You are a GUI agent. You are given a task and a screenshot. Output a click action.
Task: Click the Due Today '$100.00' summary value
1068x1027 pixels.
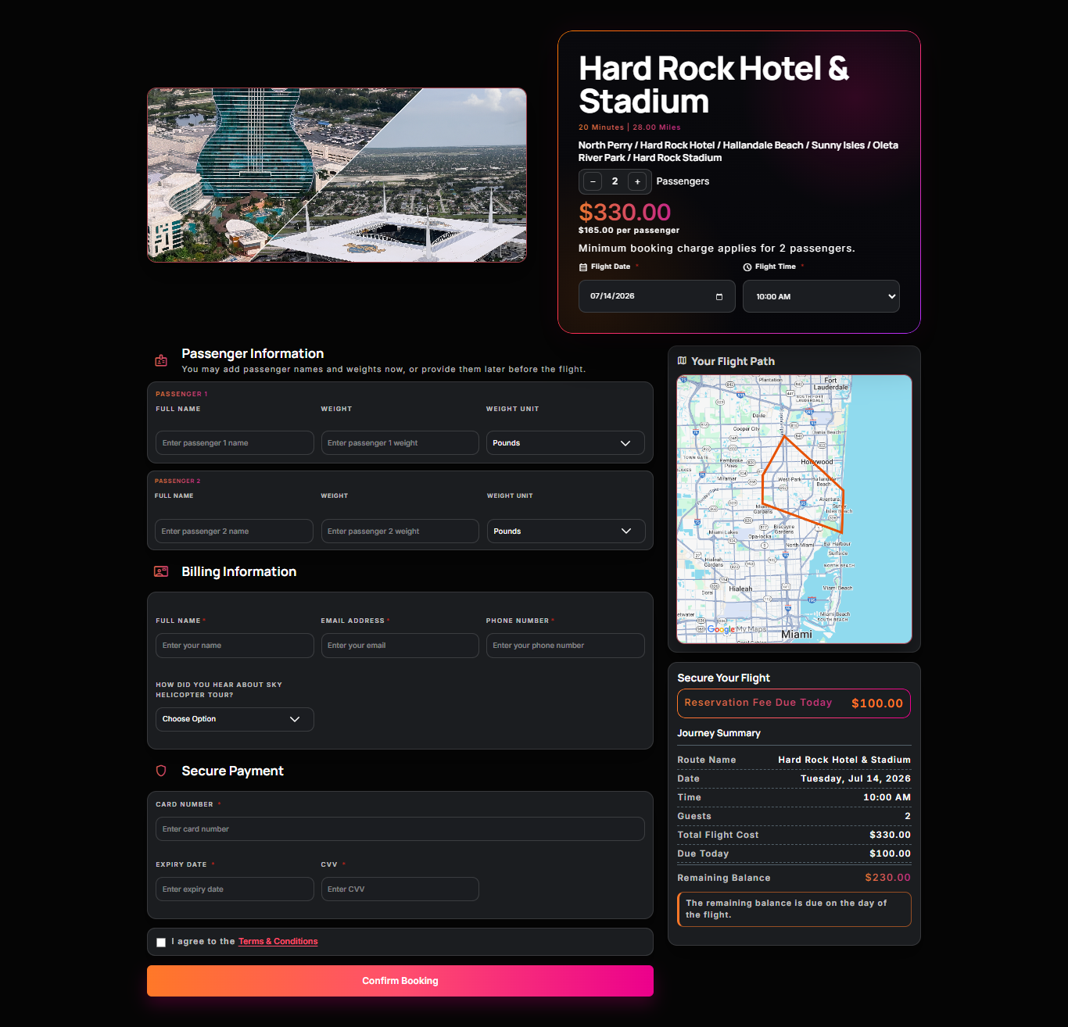[890, 853]
